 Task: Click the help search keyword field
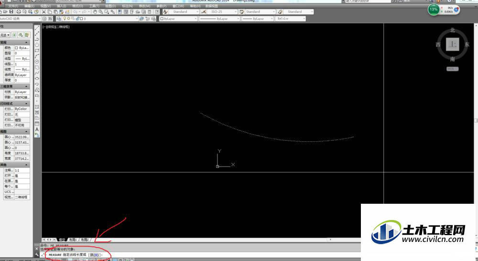[x=367, y=1]
